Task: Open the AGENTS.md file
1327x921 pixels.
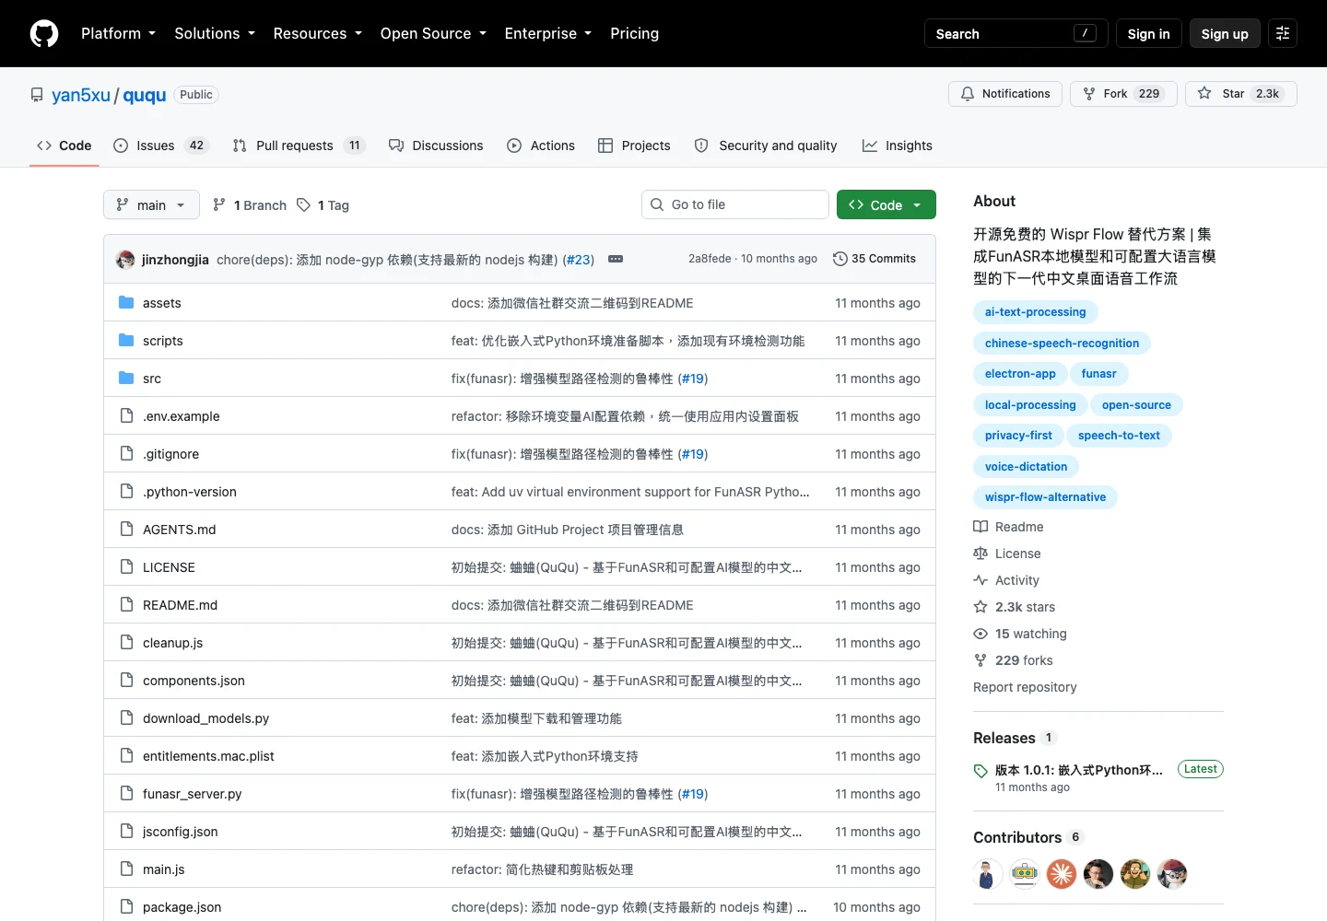Action: (x=179, y=530)
